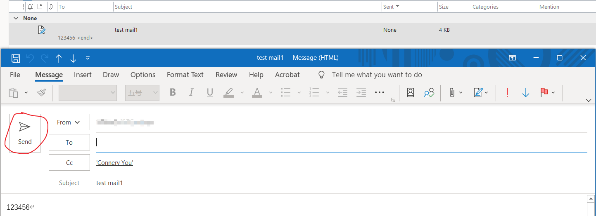The height and width of the screenshot is (216, 596).
Task: Switch to the Options tab
Action: tap(143, 75)
